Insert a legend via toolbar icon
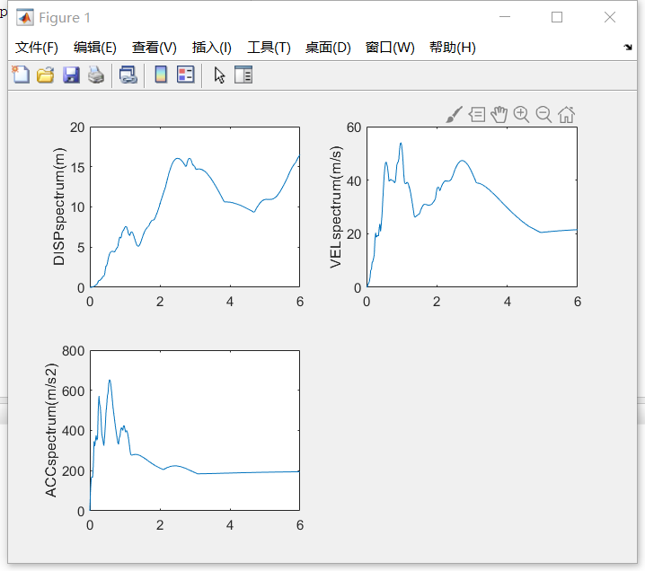This screenshot has width=645, height=571. click(x=186, y=75)
